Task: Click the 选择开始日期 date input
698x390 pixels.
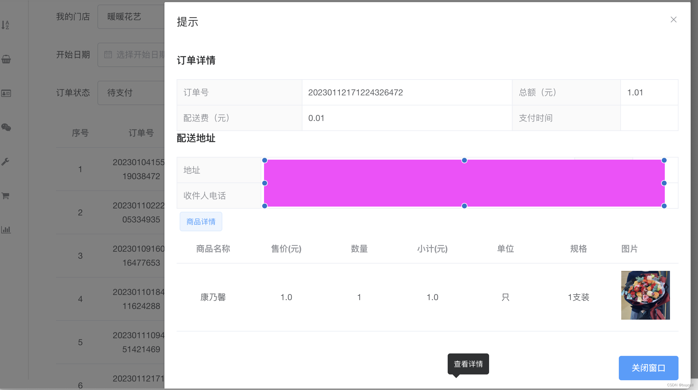Action: pyautogui.click(x=131, y=55)
